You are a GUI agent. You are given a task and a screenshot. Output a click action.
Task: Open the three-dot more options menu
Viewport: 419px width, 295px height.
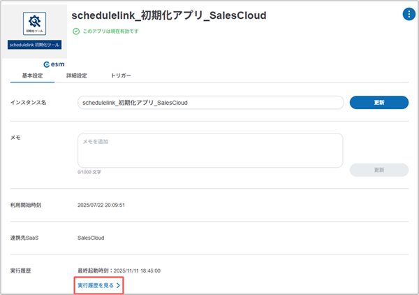409,15
